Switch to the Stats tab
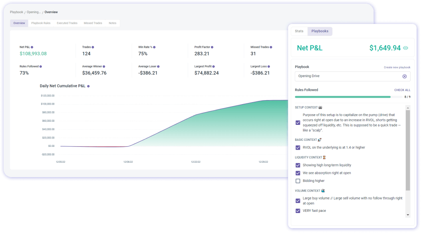This screenshot has height=233, width=421. tap(299, 31)
